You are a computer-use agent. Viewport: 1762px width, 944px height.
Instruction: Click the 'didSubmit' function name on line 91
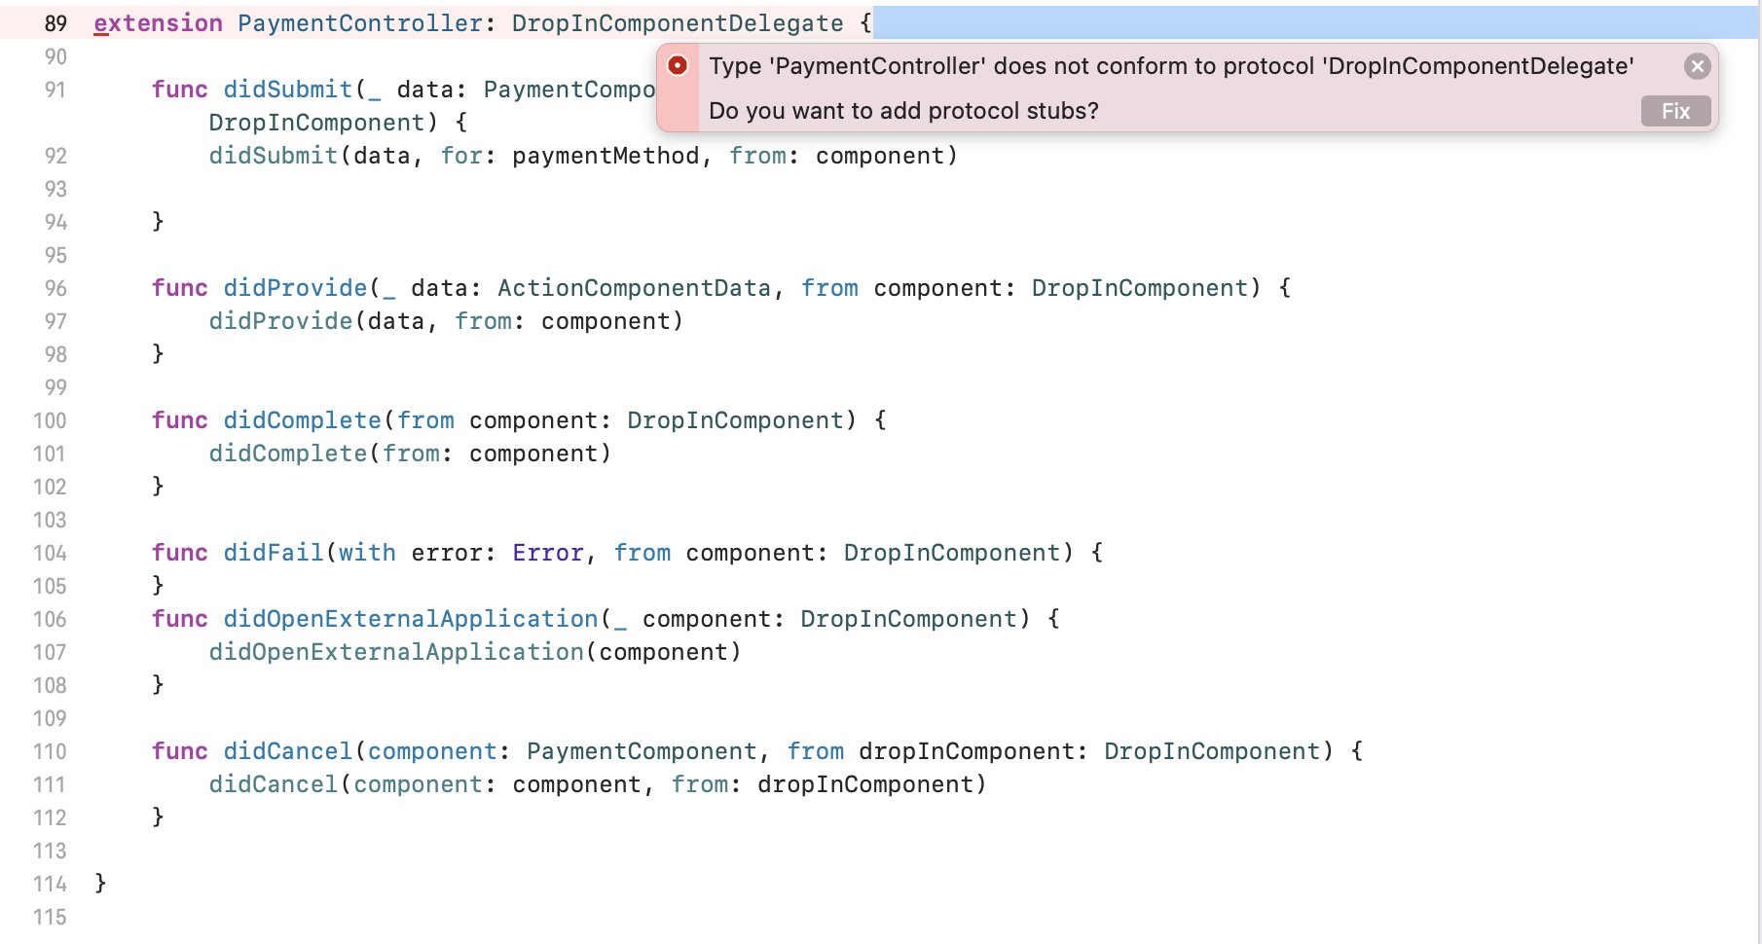click(288, 90)
